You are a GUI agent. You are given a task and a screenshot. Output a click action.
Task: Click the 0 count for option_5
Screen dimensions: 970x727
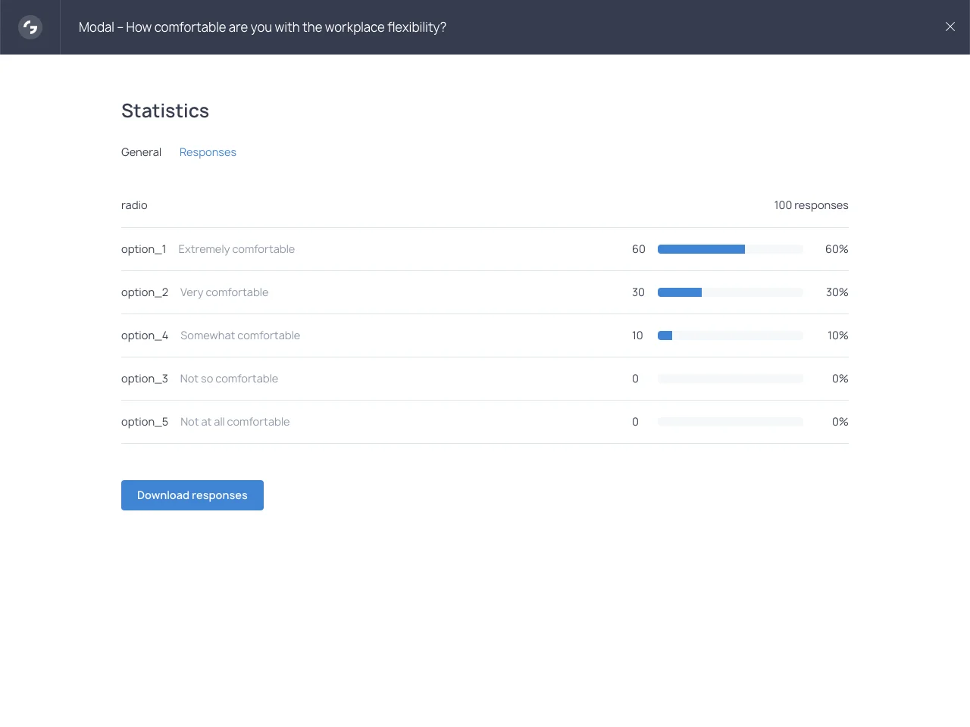[635, 422]
